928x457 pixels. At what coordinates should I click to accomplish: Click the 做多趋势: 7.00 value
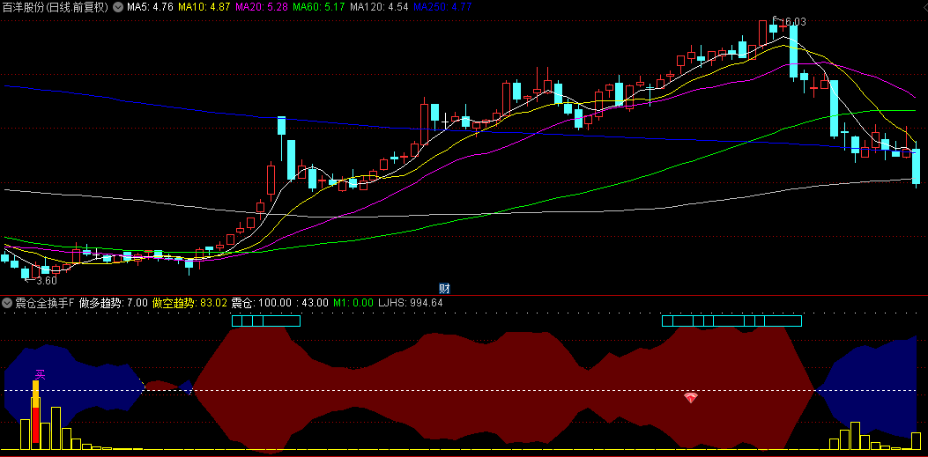tap(113, 303)
